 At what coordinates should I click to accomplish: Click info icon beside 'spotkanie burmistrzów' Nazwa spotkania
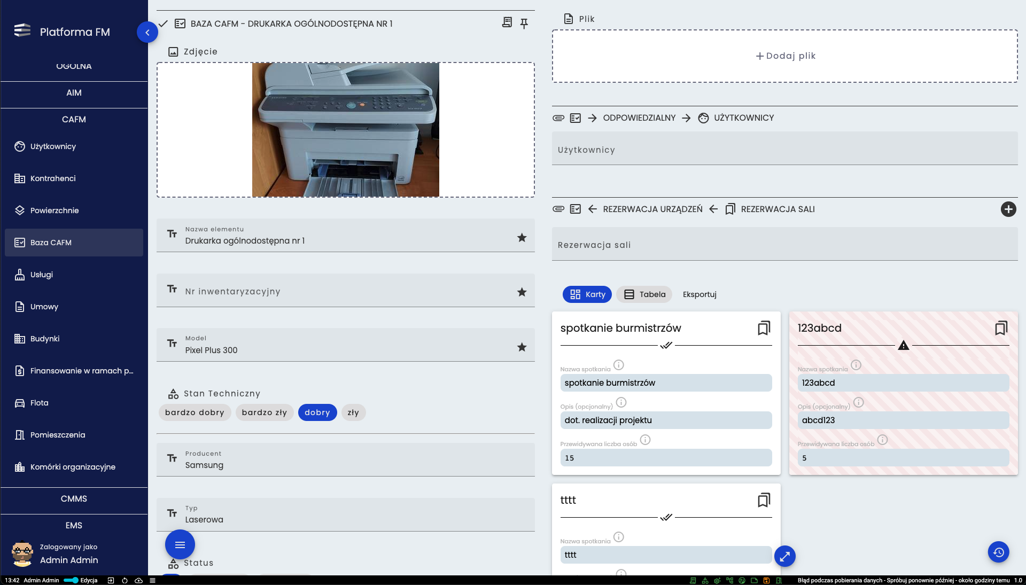618,365
